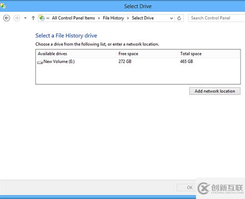Open the recent locations dropdown arrow
The image size is (245, 199).
coord(25,18)
